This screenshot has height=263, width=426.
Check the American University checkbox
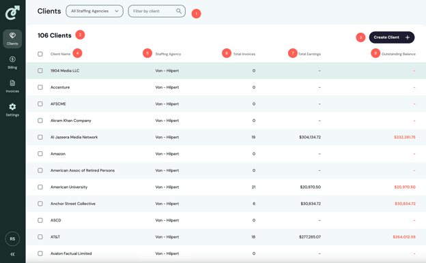40,187
